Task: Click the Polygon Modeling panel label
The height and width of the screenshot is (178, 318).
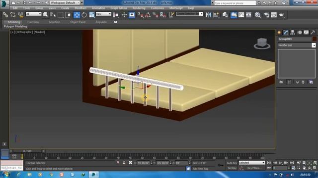Action: [15, 26]
